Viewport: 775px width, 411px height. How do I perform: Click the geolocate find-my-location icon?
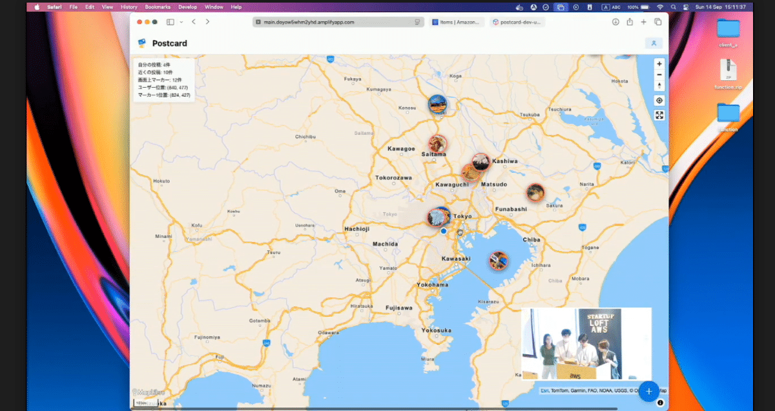point(659,101)
